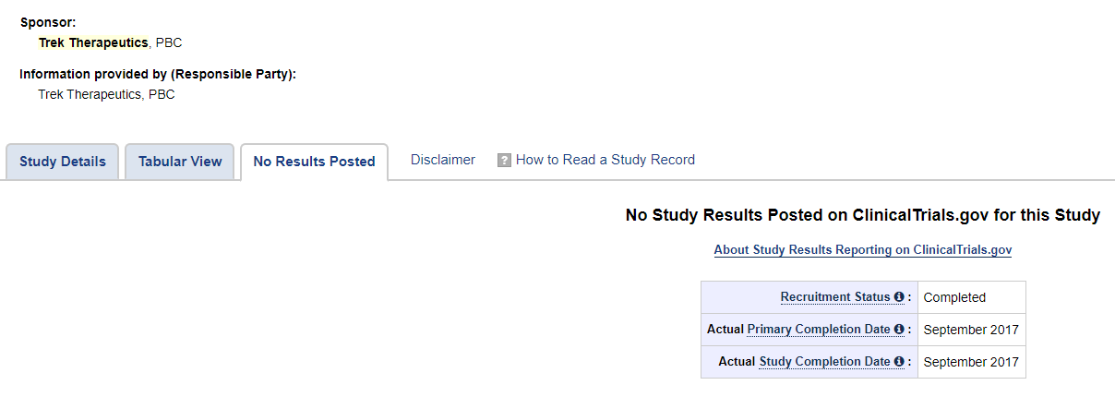Click info icon beside Study Completion Date
Screen dimensions: 1115x409
[x=898, y=362]
